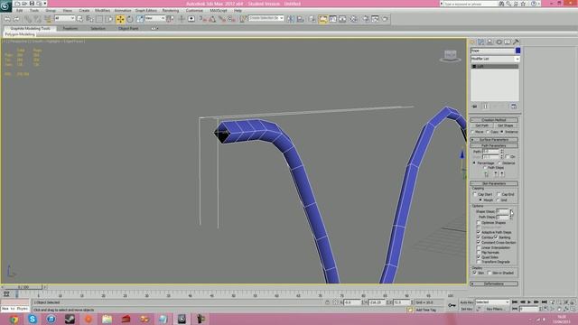Select the Move transform tool
The width and height of the screenshot is (578, 325).
coord(120,19)
